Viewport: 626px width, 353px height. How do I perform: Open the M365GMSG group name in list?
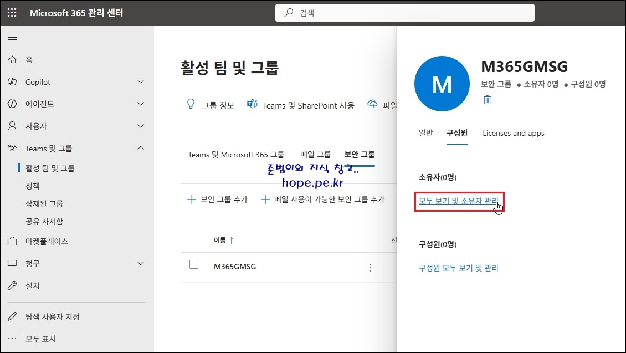235,267
